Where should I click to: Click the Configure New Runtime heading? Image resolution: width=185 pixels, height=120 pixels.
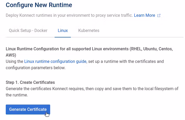(39, 5)
